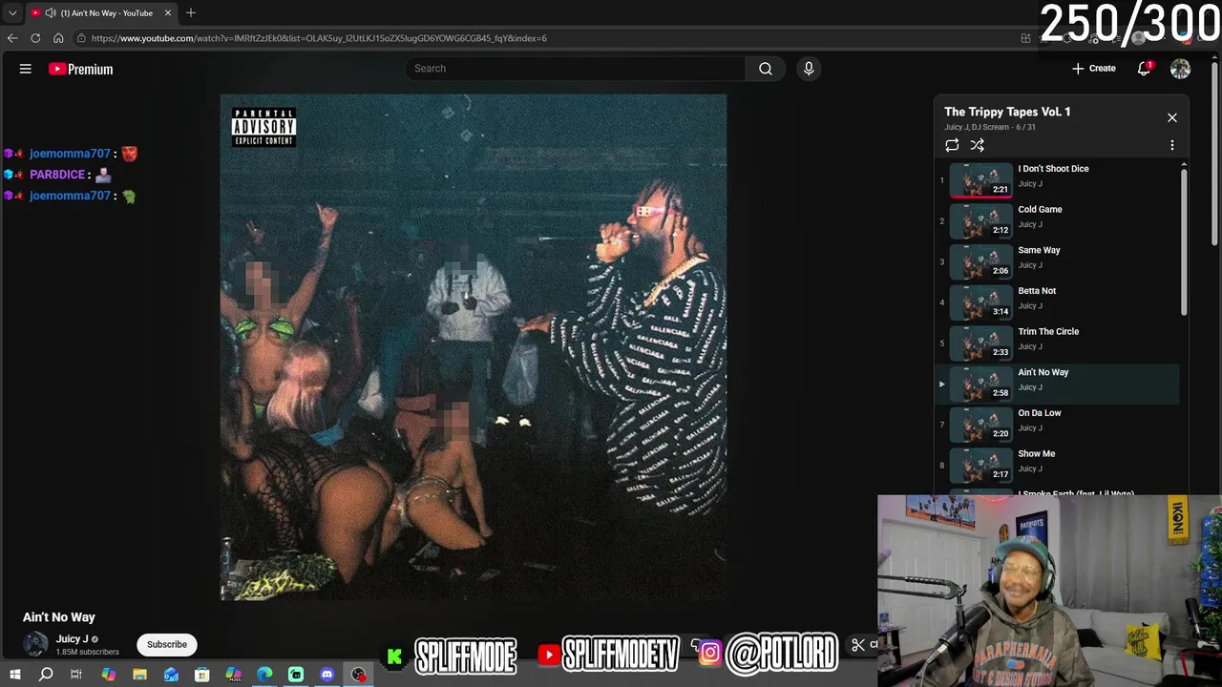Open the YouTube hamburger guide menu
This screenshot has height=687, width=1222.
click(26, 69)
